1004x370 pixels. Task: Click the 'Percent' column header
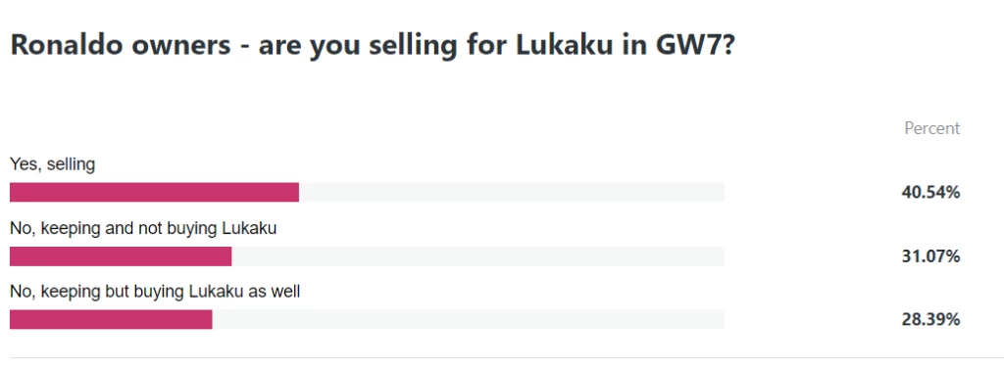(x=931, y=128)
